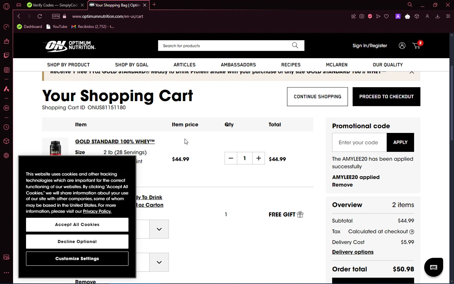Decrease whey quantity with minus button
Screen dimensions: 454x284
[x=231, y=158]
